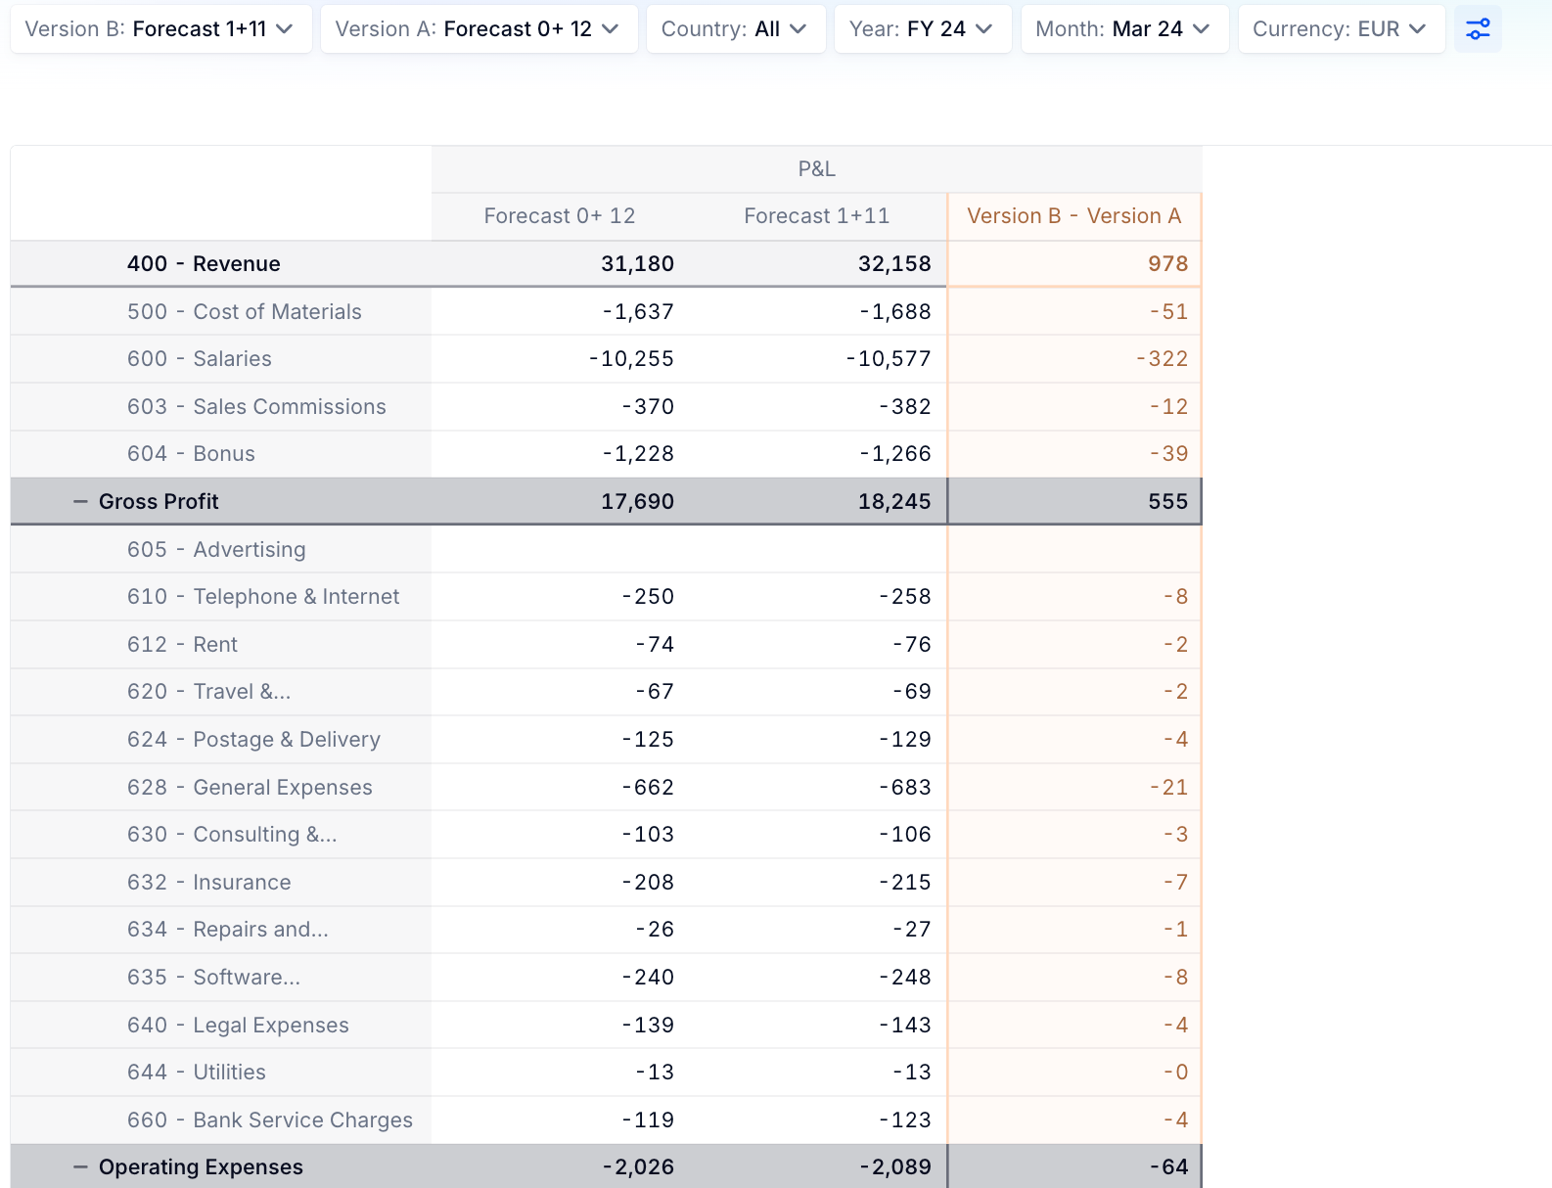Open the Currency: EUR dropdown
Viewport: 1552px width, 1188px height.
(x=1342, y=29)
